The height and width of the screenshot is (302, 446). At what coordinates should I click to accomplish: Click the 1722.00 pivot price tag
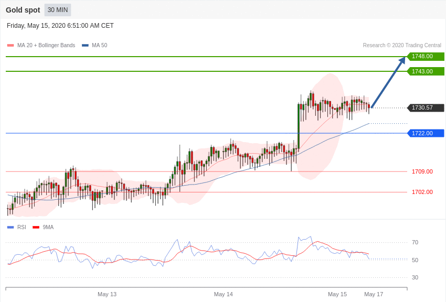[426, 133]
